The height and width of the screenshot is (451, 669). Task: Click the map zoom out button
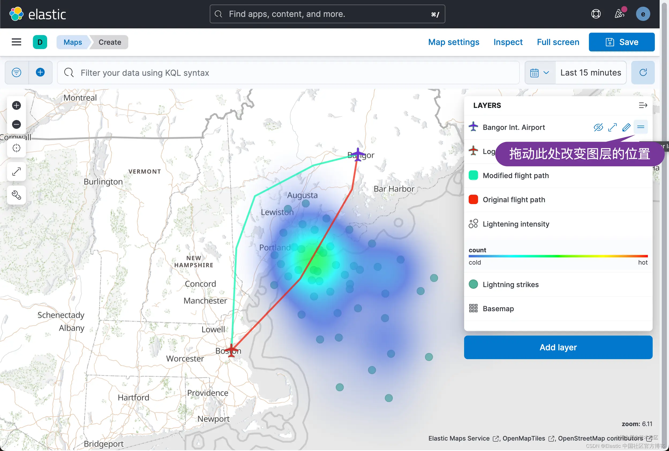click(16, 125)
